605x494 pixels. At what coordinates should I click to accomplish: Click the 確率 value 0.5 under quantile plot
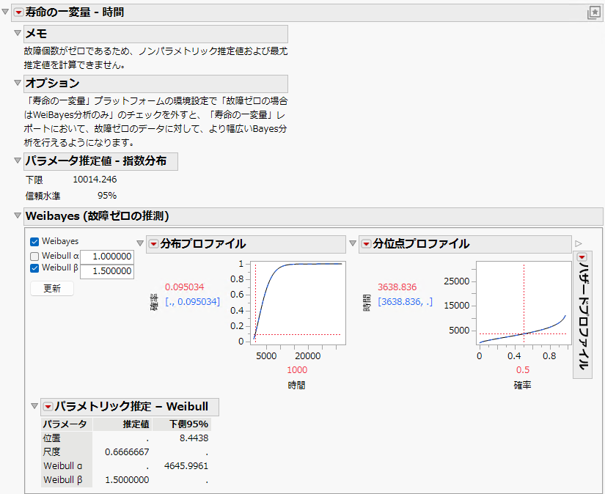tap(523, 370)
